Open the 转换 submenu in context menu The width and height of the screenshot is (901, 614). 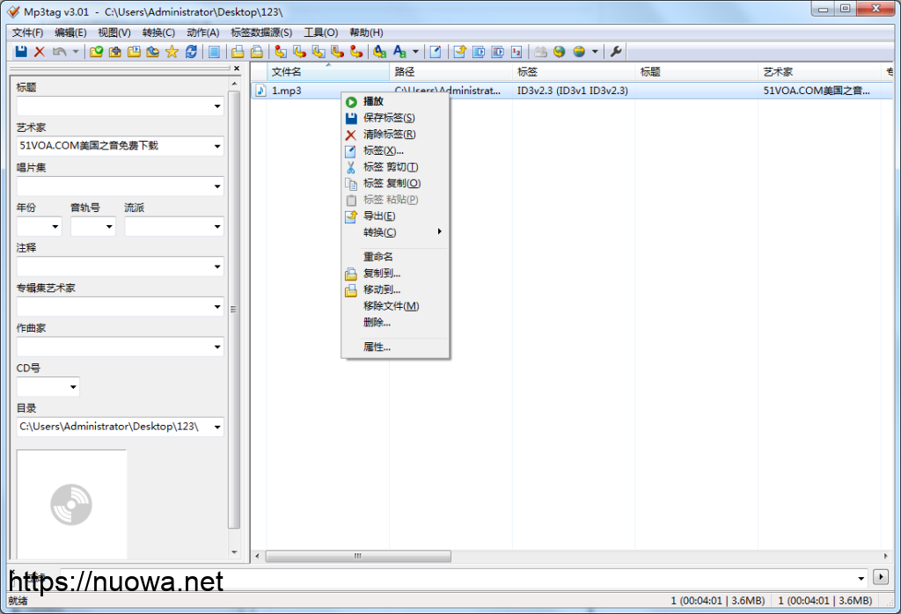pyautogui.click(x=380, y=232)
